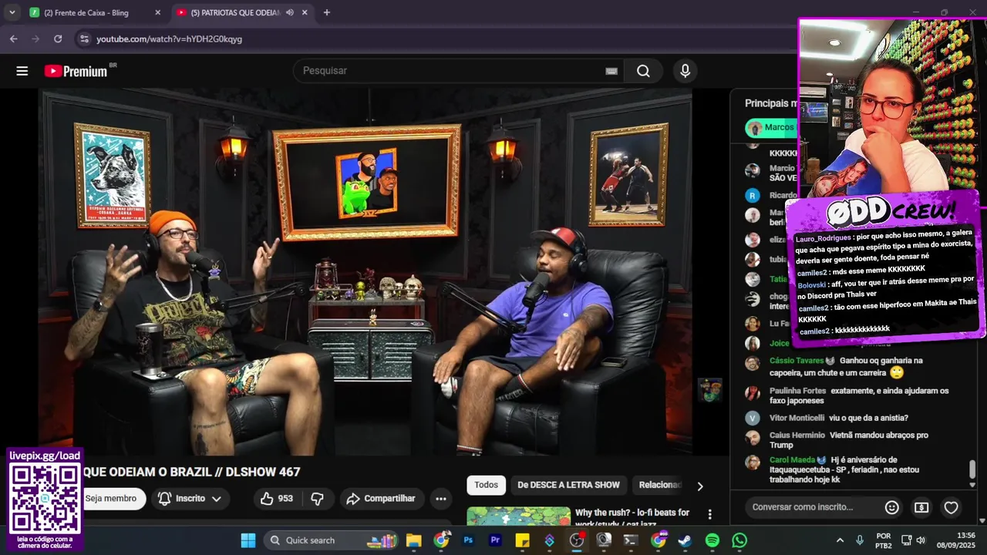Click the tray microphone icon
Viewport: 987px width, 555px height.
pyautogui.click(x=860, y=540)
